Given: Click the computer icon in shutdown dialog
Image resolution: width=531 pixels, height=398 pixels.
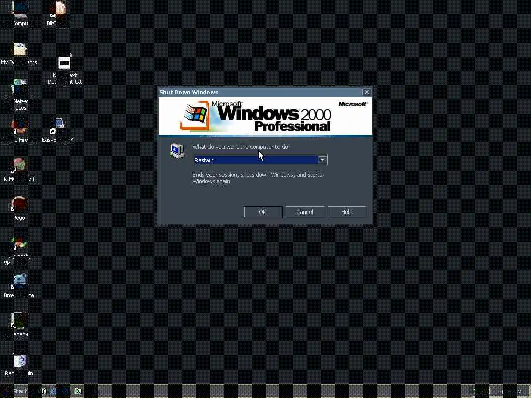Looking at the screenshot, I should pyautogui.click(x=177, y=151).
